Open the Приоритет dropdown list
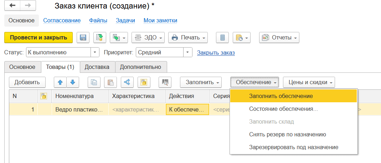This screenshot has width=381, height=163. 188,53
